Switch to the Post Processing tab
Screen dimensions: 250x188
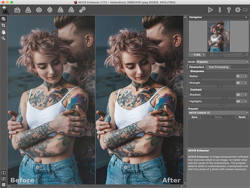coord(219,67)
